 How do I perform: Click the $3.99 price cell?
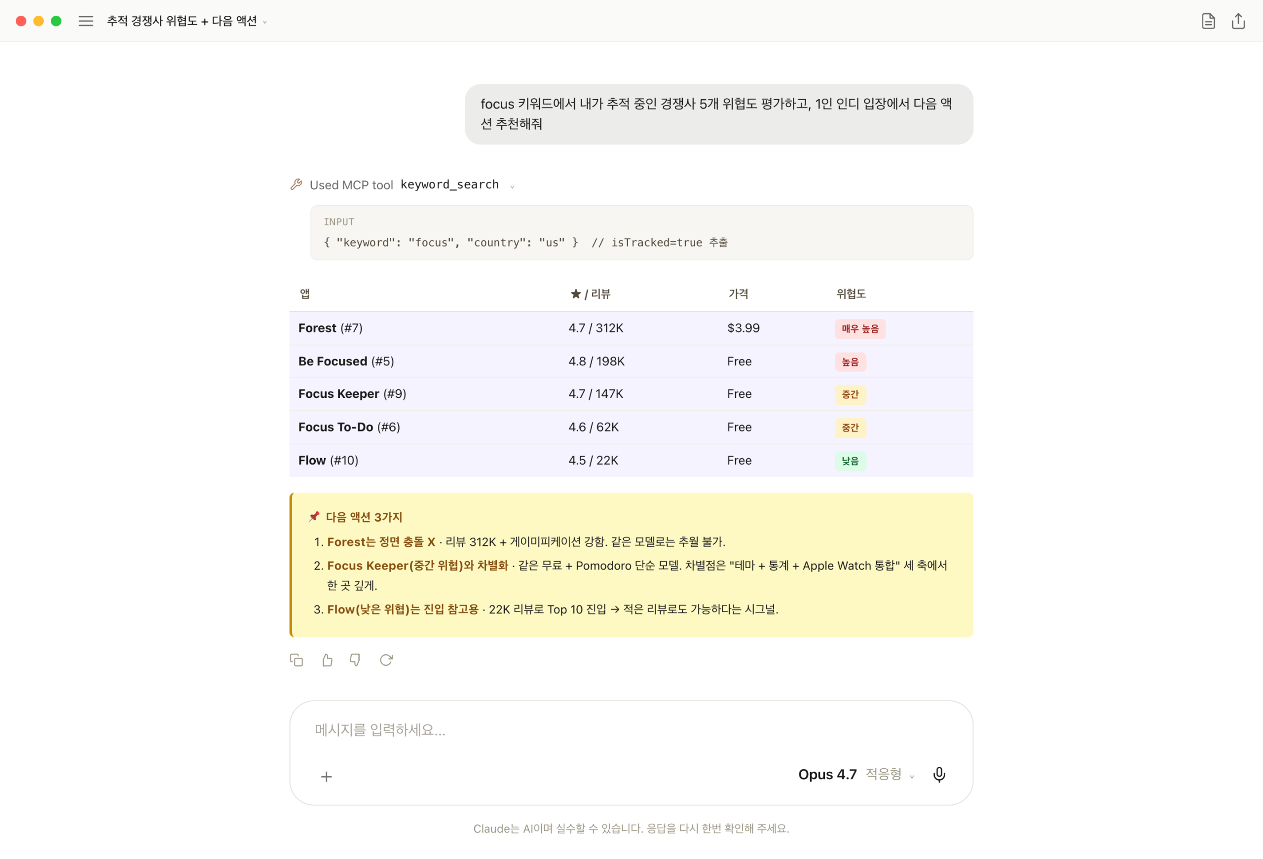(743, 328)
